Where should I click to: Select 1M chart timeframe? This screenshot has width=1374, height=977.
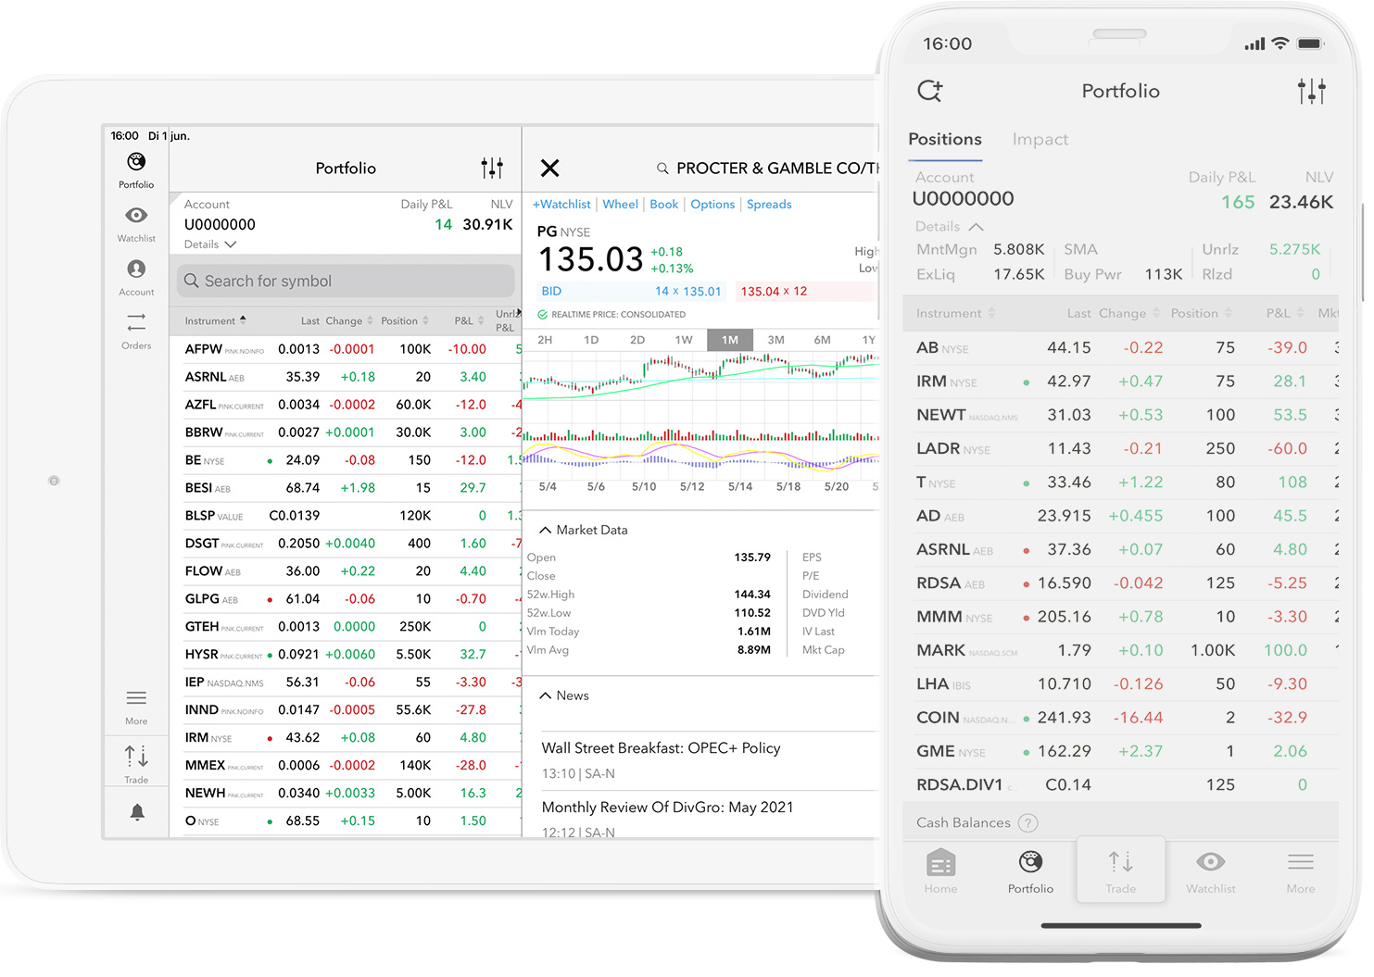(730, 340)
